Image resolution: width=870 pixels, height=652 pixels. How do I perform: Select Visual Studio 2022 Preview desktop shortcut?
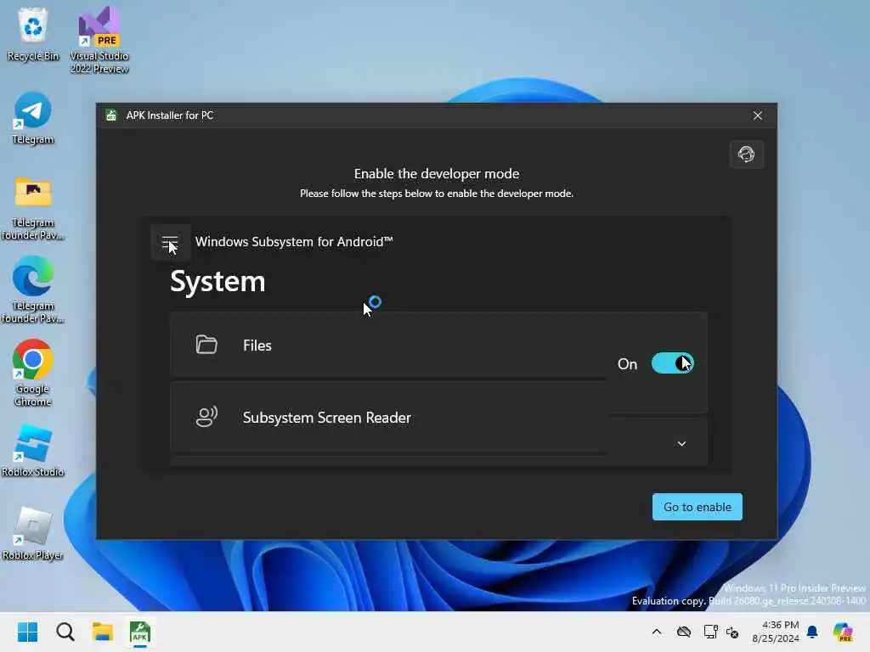click(99, 40)
